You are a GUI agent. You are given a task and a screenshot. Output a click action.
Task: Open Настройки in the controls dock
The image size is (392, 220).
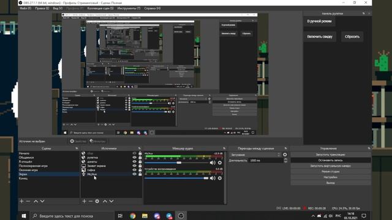click(x=331, y=177)
